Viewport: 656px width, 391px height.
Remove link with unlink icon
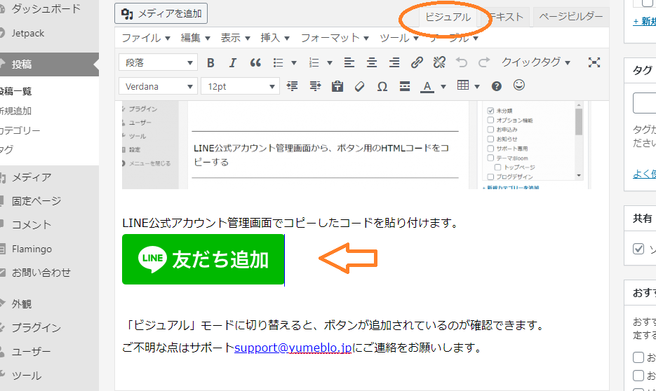coord(439,62)
